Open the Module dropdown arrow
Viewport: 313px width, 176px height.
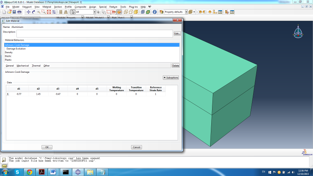82,17
